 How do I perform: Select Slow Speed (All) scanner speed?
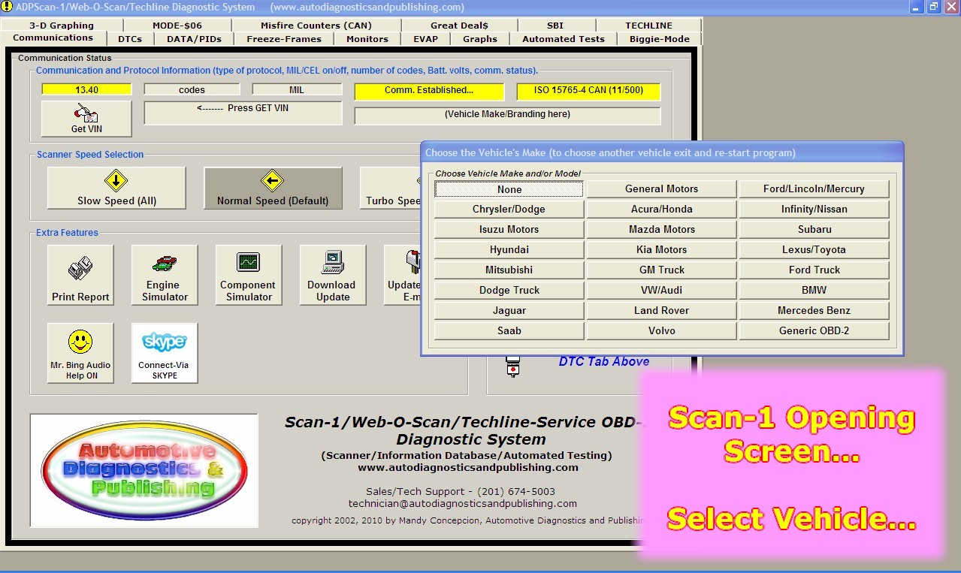click(116, 188)
